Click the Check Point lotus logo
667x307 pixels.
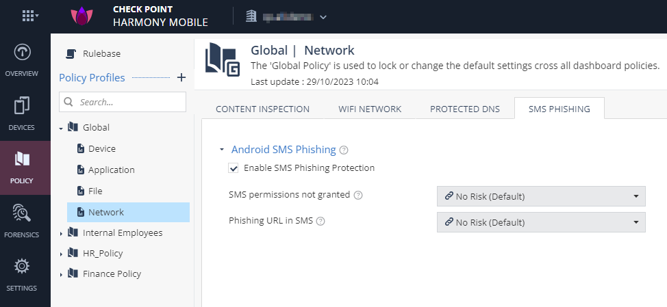[81, 16]
